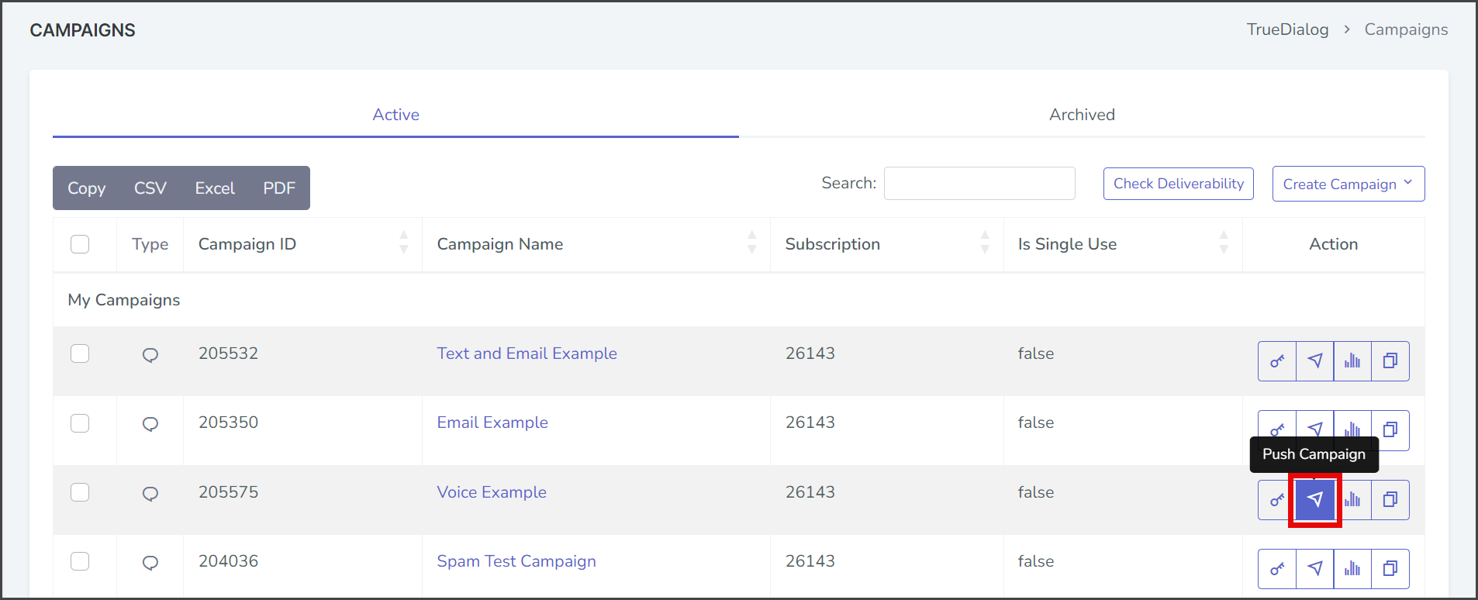This screenshot has height=600, width=1478.
Task: Select checkbox for campaign 205532
Action: 80,353
